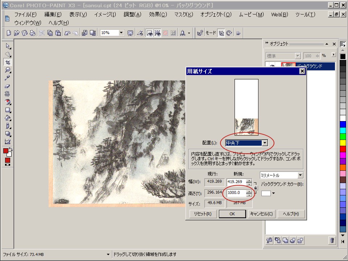
Task: Select the Eraser tool
Action: coord(8,86)
